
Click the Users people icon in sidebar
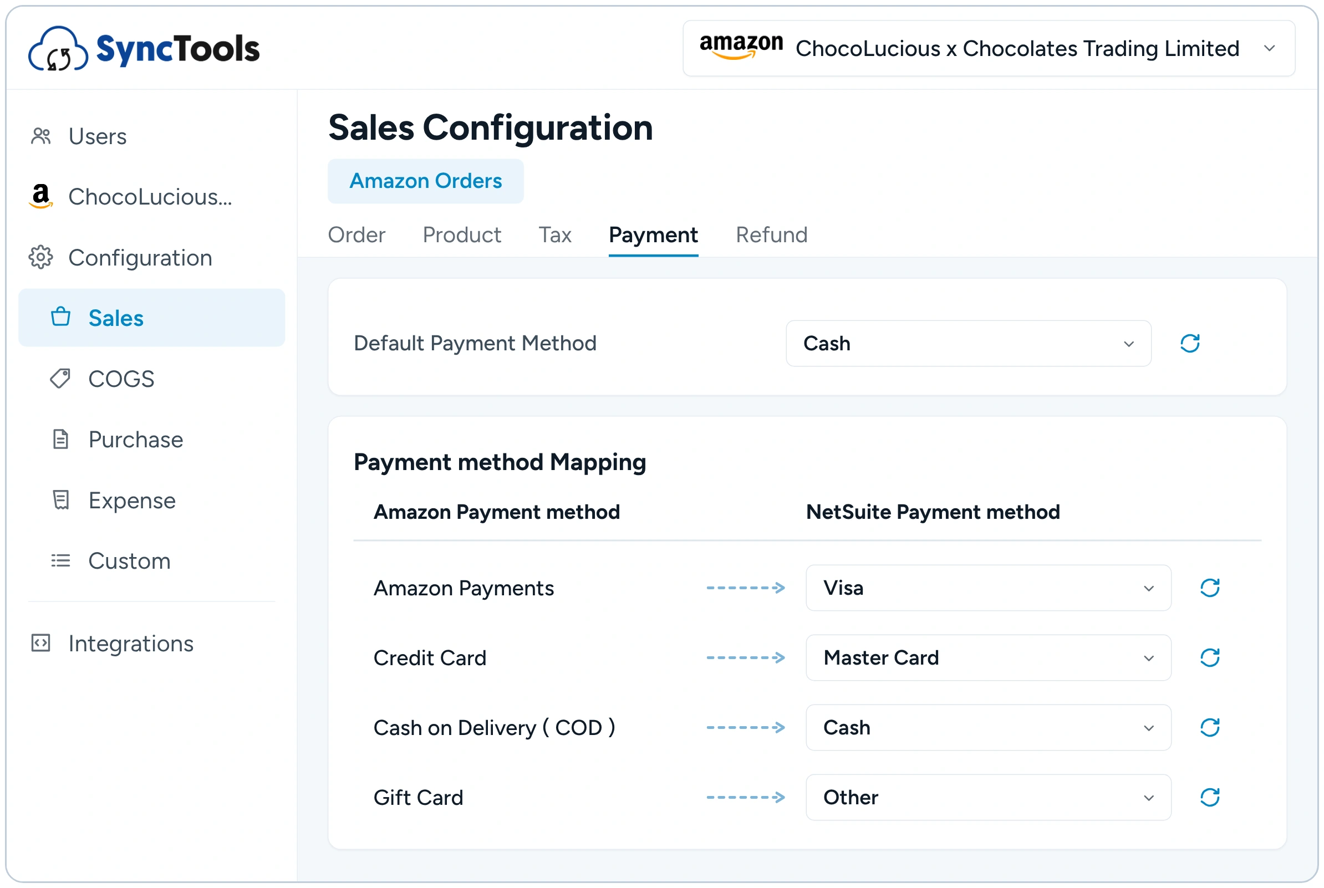[41, 136]
